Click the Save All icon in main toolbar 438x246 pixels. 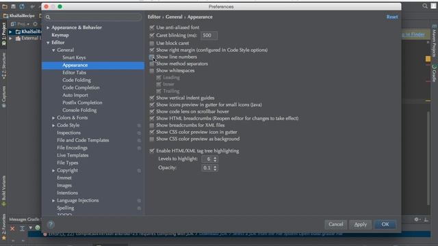click(13, 6)
